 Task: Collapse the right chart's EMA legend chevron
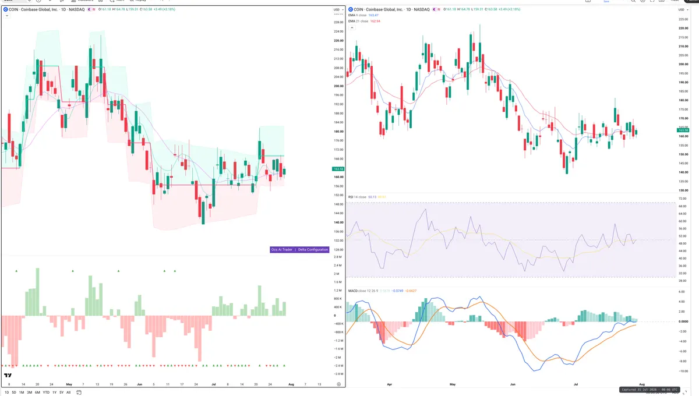point(351,27)
